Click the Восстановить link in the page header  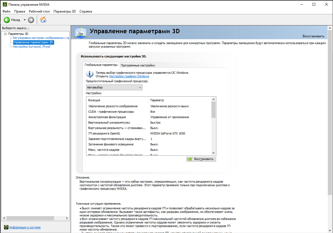[x=313, y=36]
